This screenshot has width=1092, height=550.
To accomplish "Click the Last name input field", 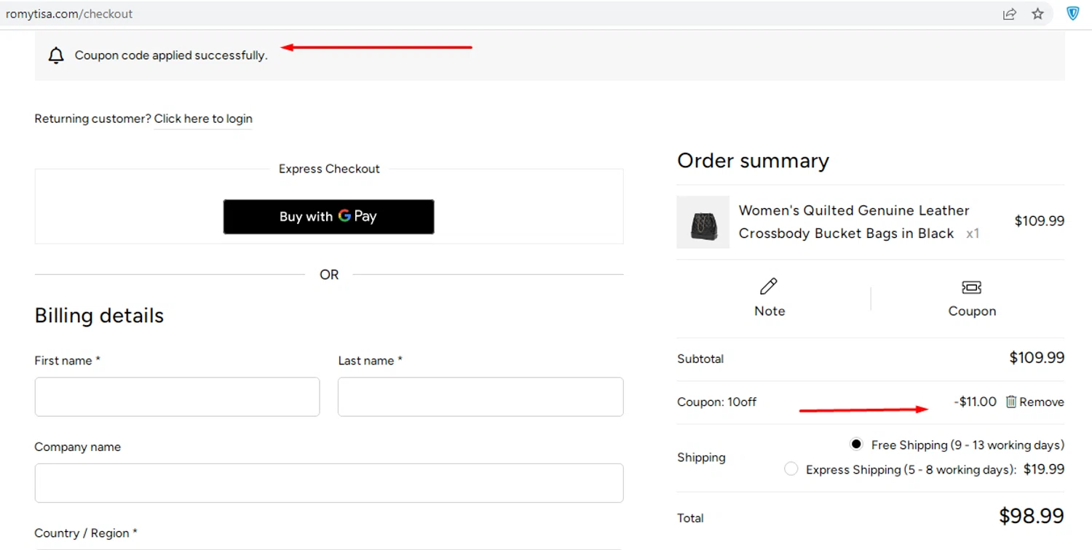I will point(480,396).
